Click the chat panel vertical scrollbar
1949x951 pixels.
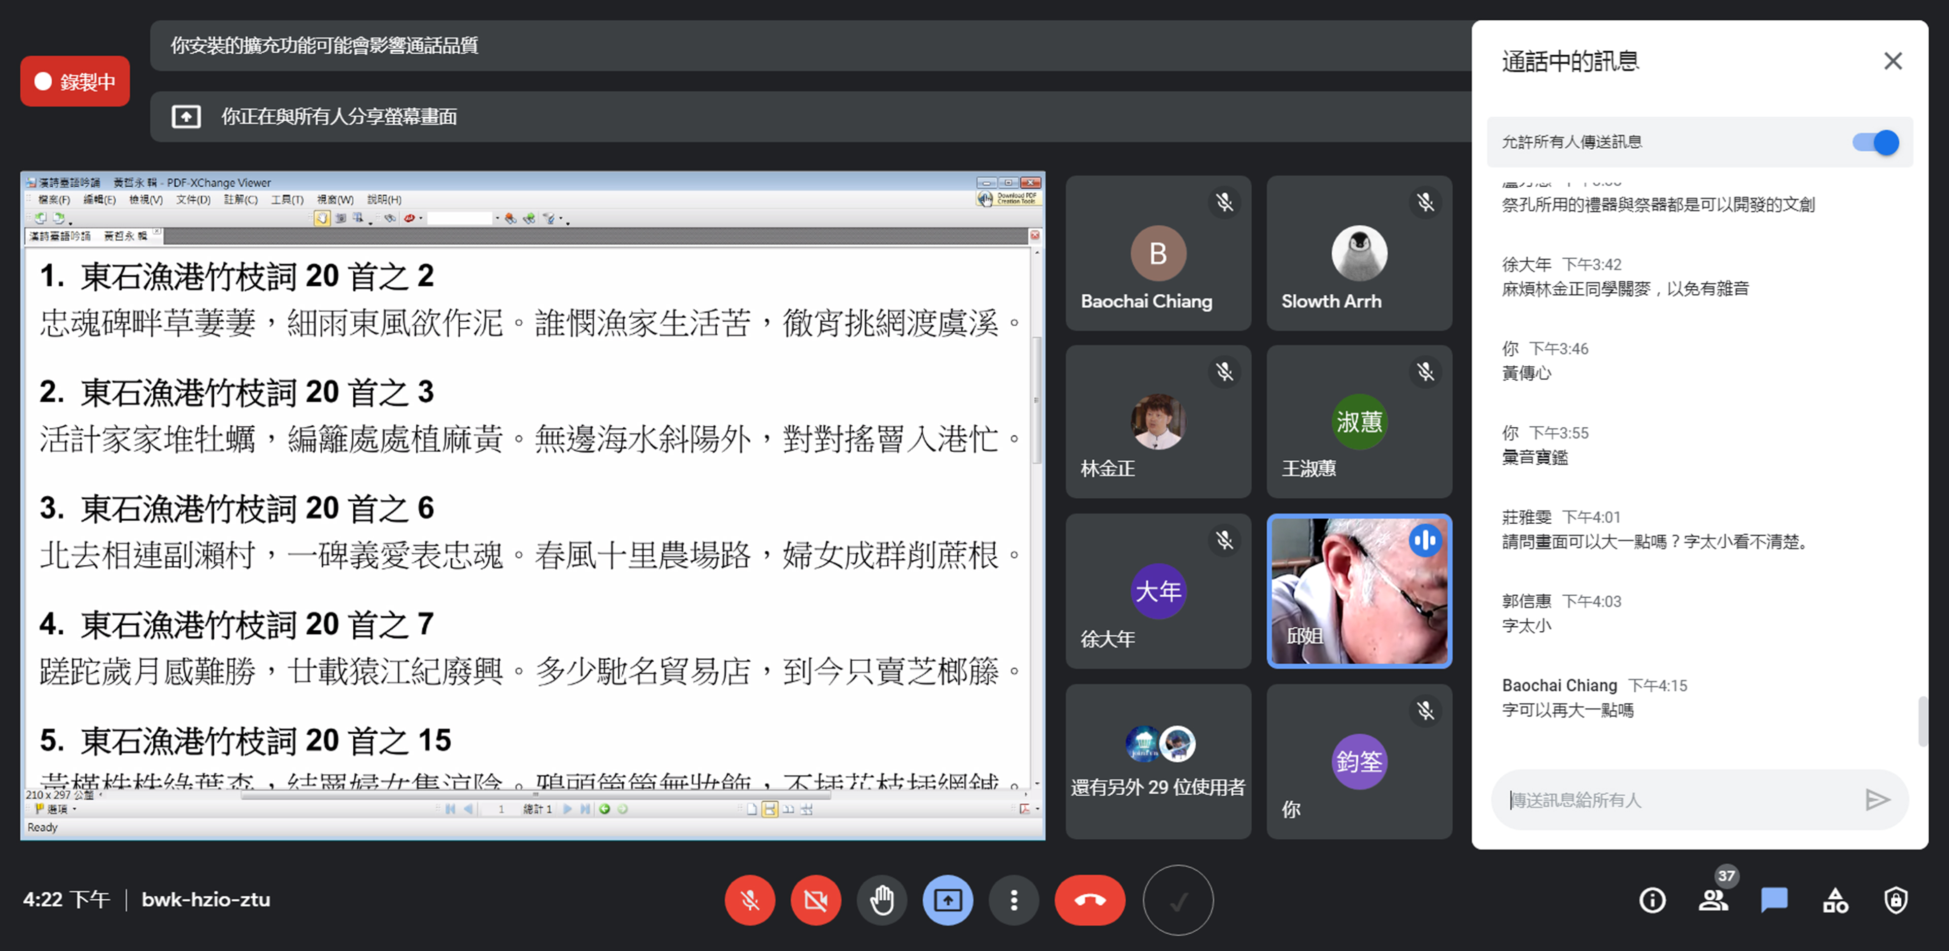1923,721
